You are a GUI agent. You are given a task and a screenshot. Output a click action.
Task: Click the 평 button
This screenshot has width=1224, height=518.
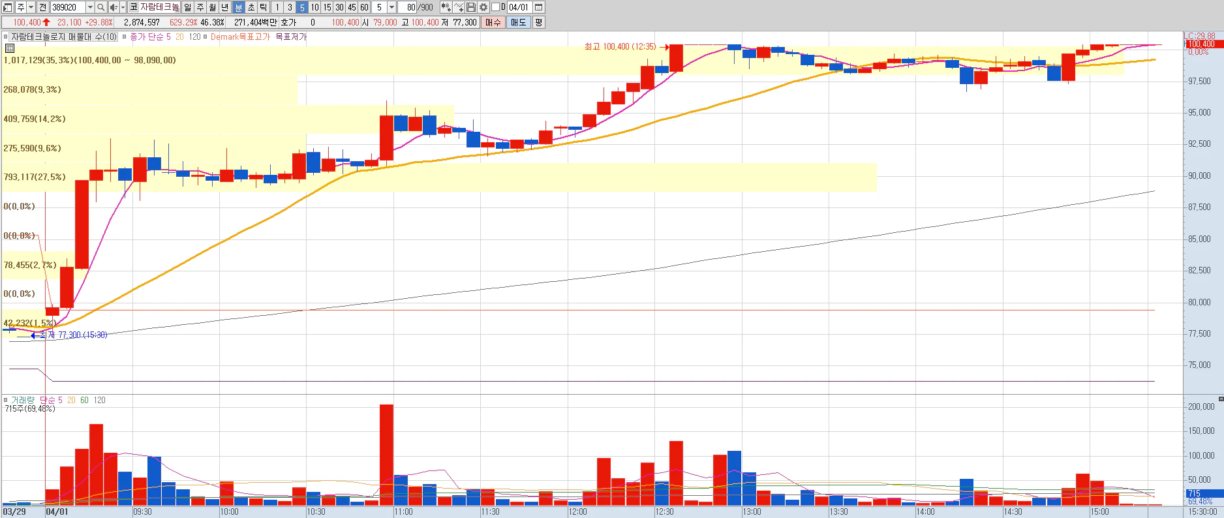538,22
